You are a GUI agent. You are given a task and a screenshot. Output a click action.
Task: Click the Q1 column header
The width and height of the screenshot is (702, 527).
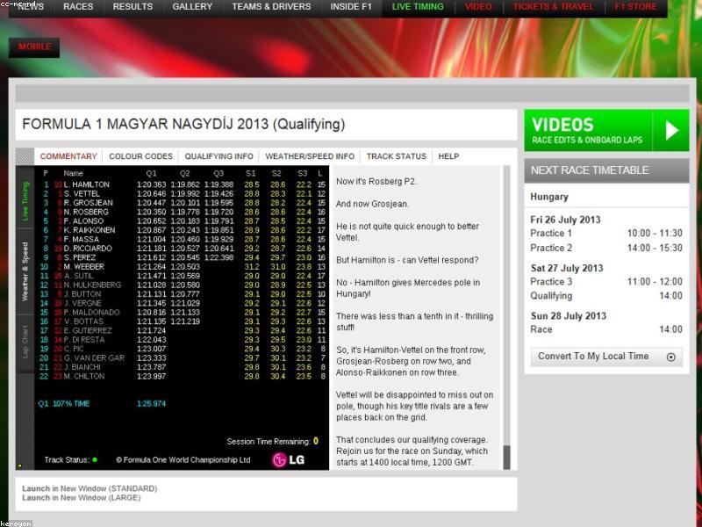click(151, 173)
